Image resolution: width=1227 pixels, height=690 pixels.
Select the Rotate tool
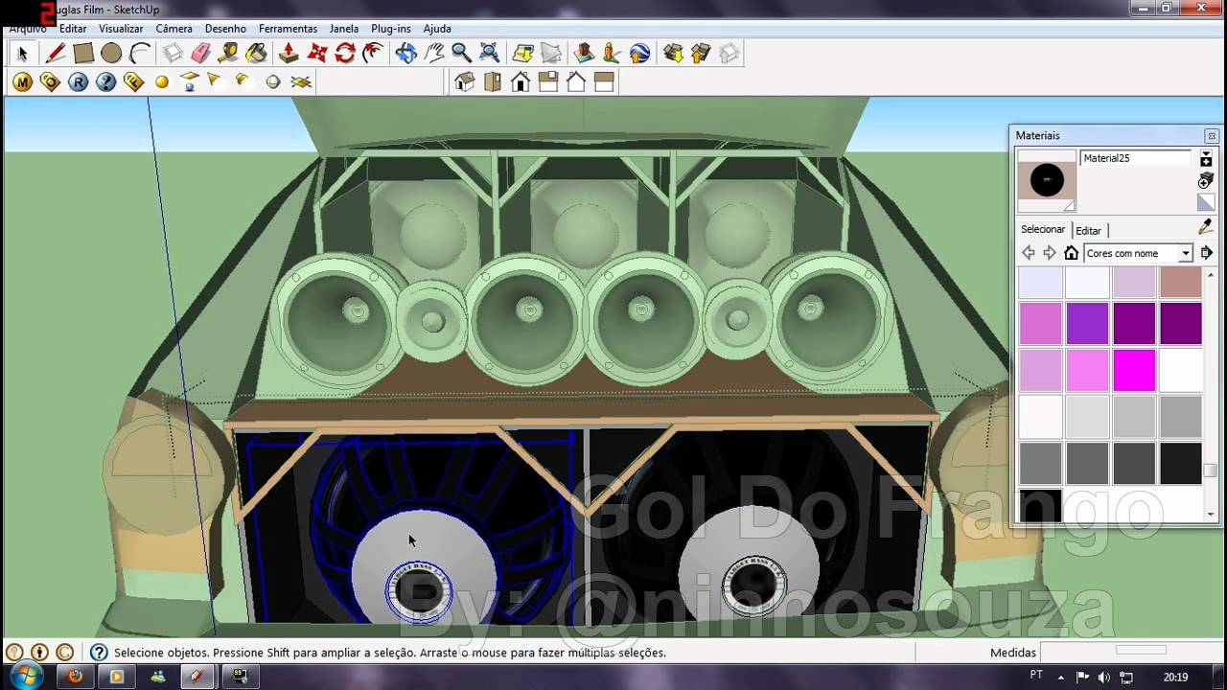pos(345,54)
